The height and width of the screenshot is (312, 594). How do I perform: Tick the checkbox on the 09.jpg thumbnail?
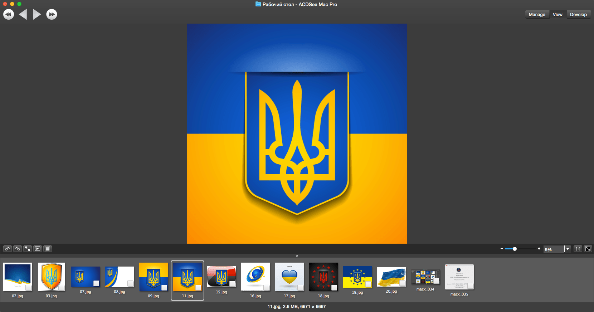pos(164,288)
